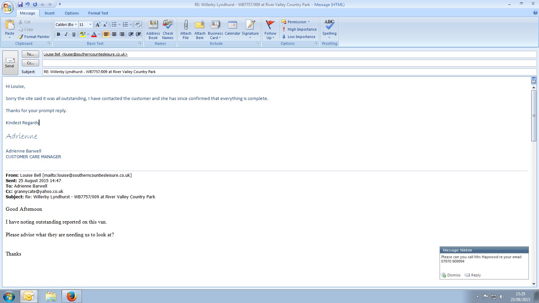Viewport: 539px width, 303px height.
Task: Expand the font color dropdown arrow
Action: pos(99,34)
